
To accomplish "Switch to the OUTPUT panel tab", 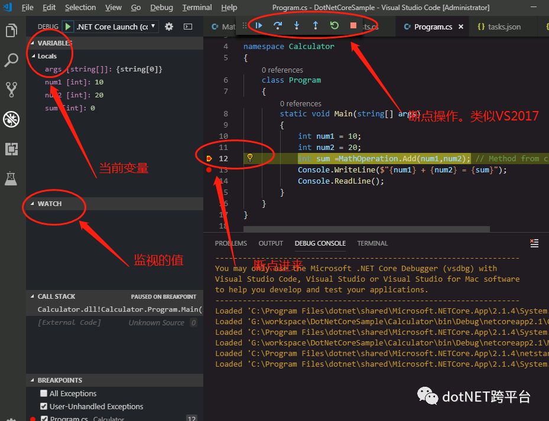I will (x=271, y=243).
